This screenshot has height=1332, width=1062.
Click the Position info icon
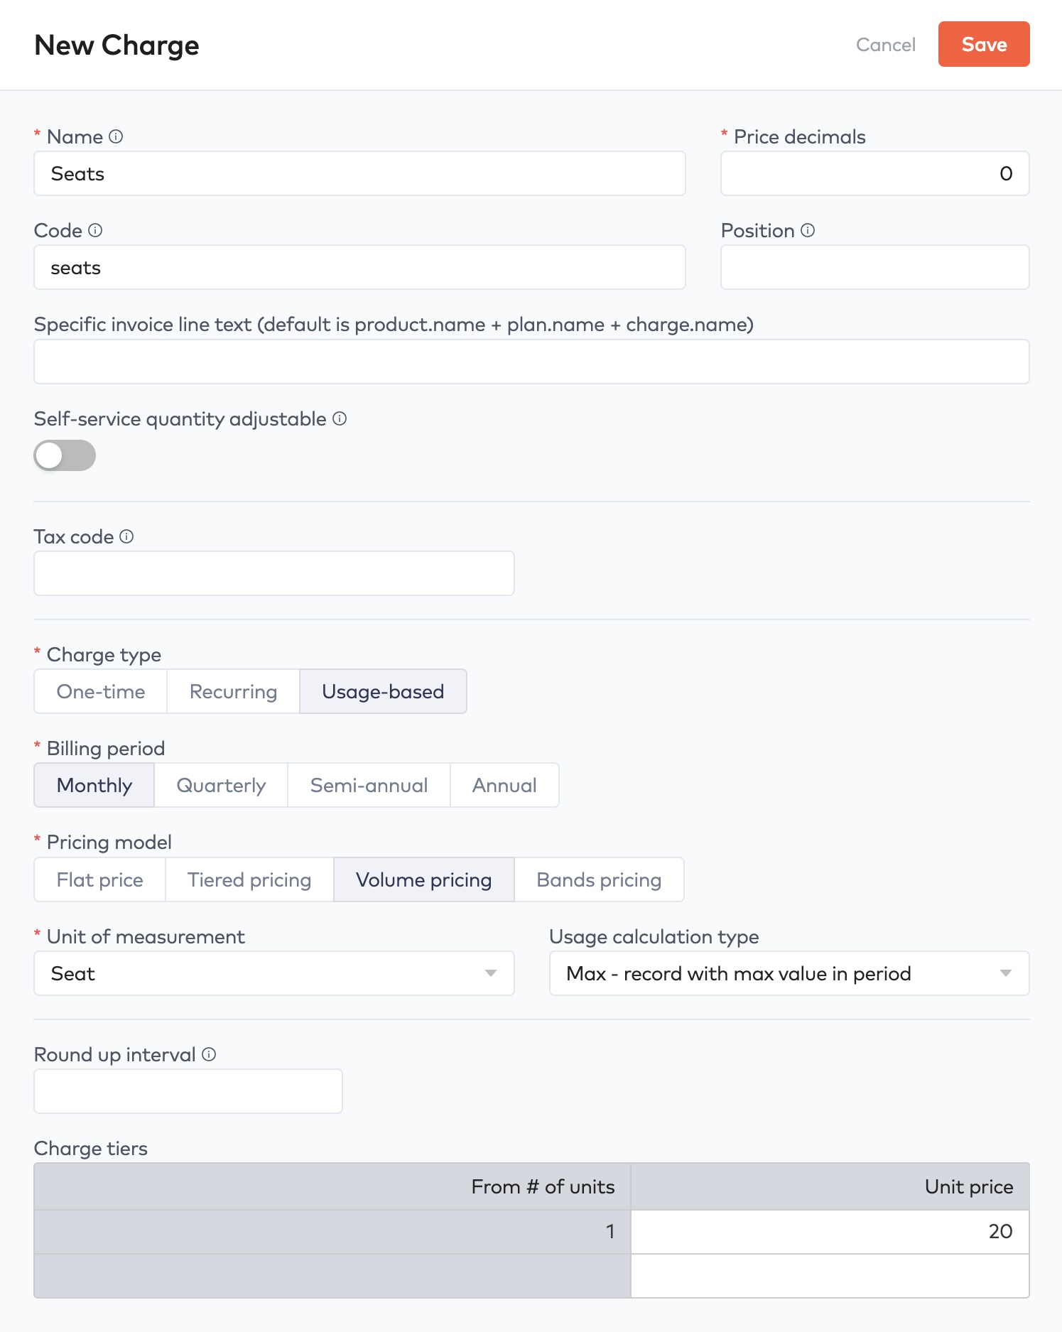point(808,230)
